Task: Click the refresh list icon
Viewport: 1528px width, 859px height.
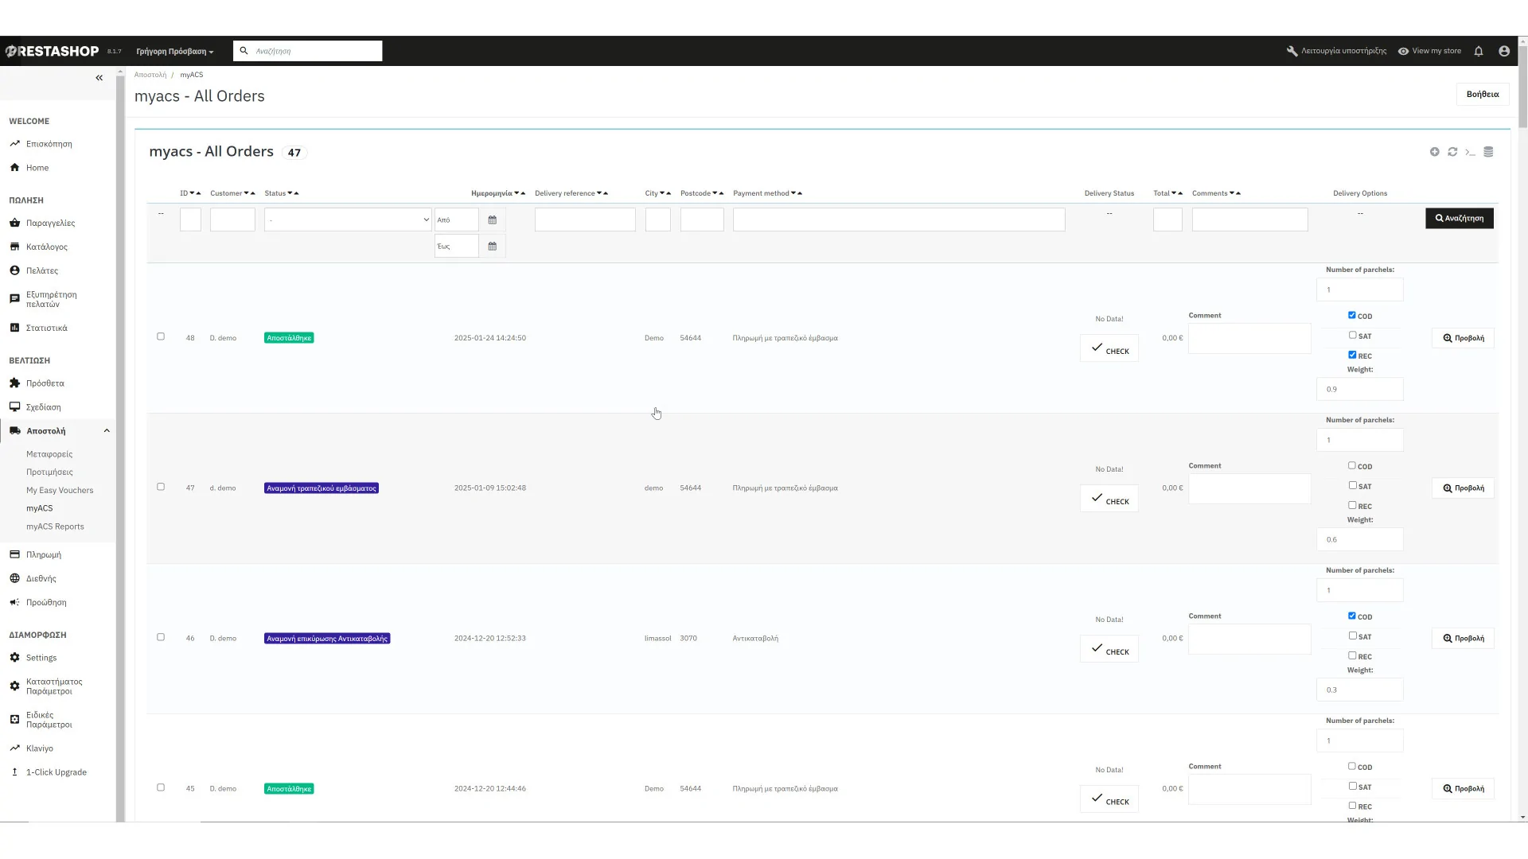Action: [1452, 152]
